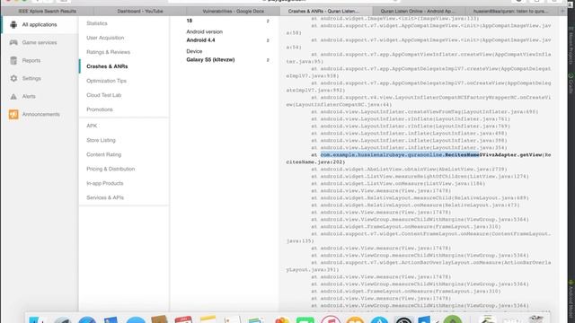Click ListView.measureHeightOfChildren stack line
Image resolution: width=575 pixels, height=323 pixels.
pyautogui.click(x=420, y=177)
